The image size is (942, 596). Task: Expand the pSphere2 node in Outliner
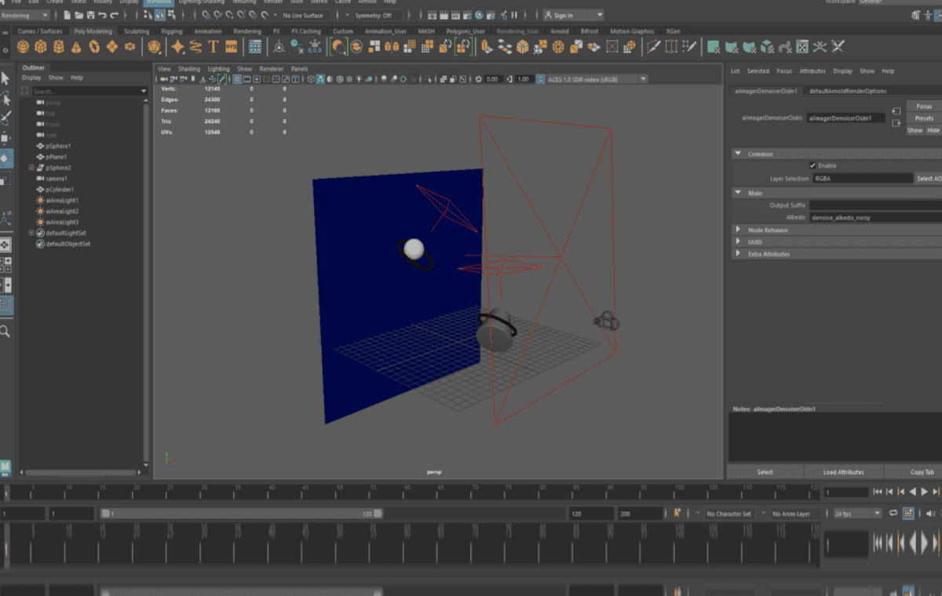[x=31, y=168]
